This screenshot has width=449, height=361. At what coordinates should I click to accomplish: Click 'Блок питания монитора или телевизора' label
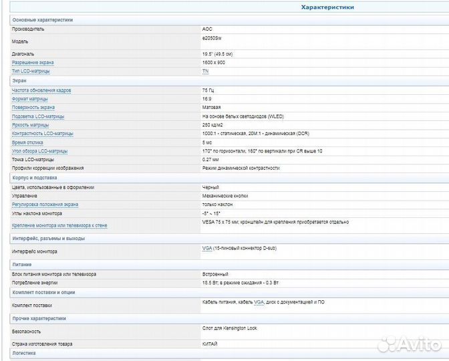coord(54,274)
